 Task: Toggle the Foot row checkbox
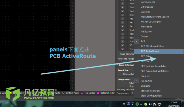tap(123, 41)
